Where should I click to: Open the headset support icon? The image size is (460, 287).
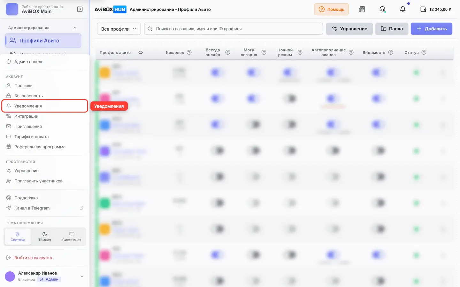(x=382, y=9)
